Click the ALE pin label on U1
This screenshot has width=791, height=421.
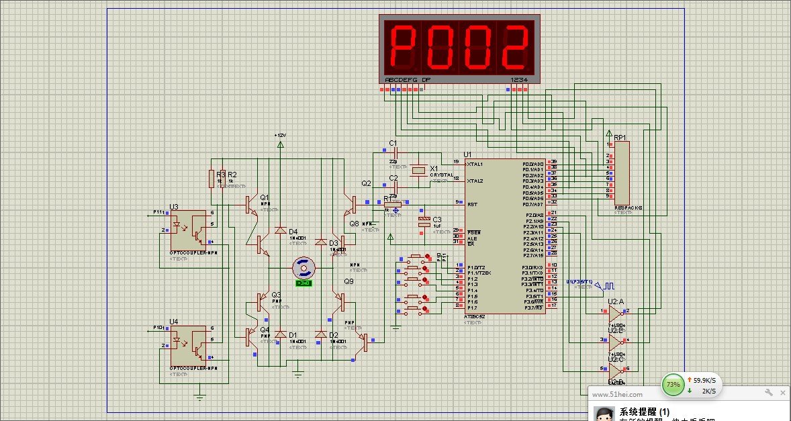(471, 238)
